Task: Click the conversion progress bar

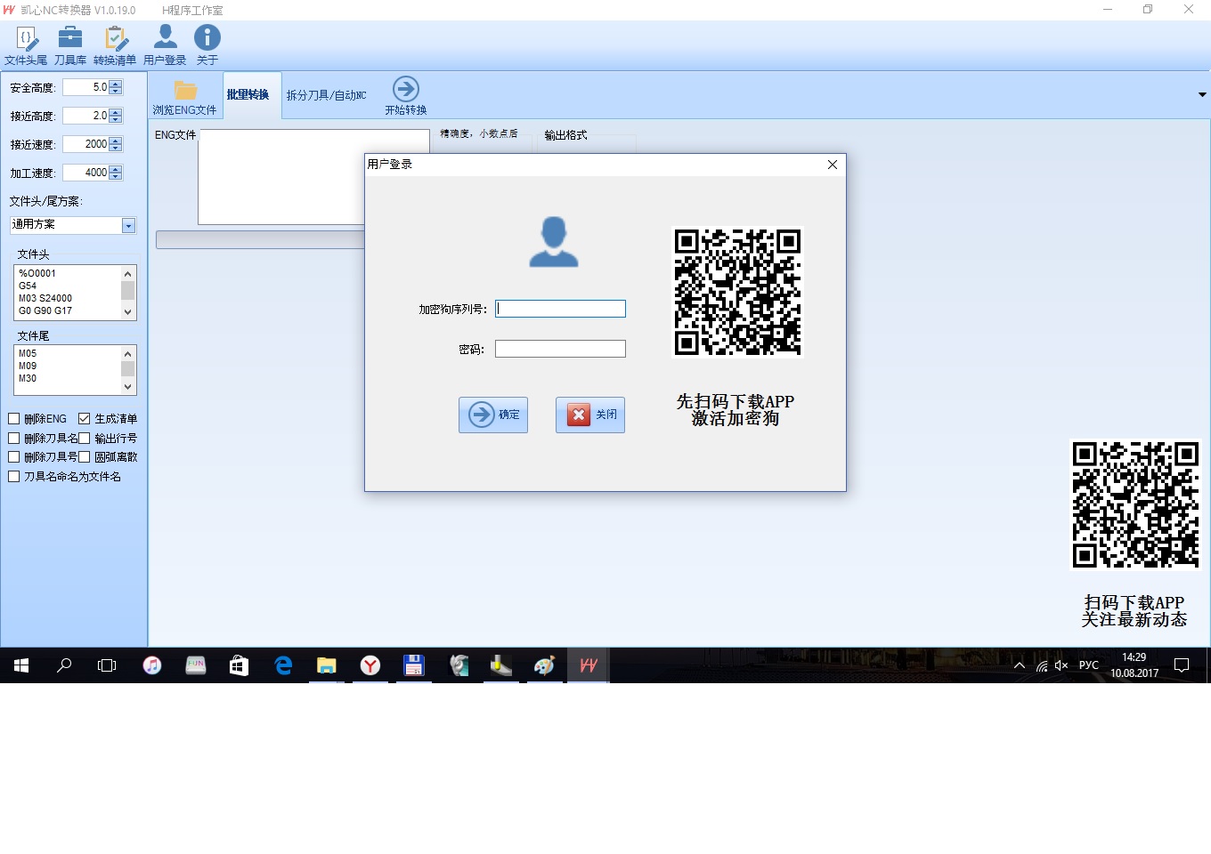Action: (260, 240)
